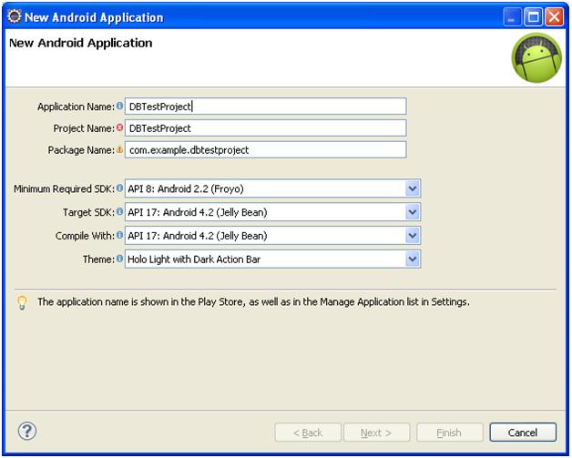Click the Minimum Required SDK label
The image size is (572, 458).
click(64, 188)
